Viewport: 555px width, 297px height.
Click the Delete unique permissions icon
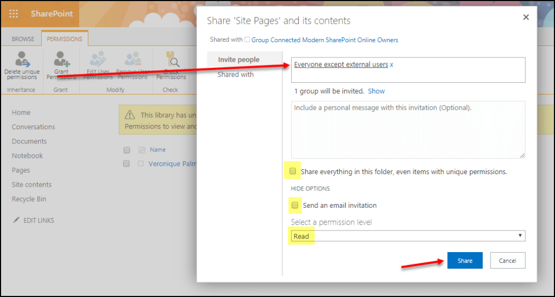point(22,60)
